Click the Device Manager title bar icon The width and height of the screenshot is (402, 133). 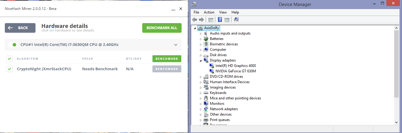click(x=194, y=4)
